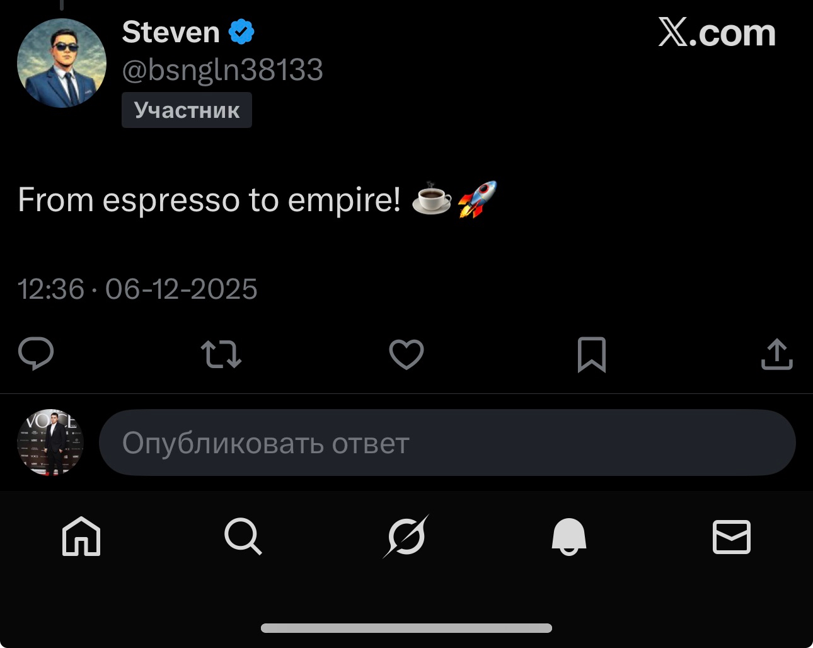This screenshot has width=813, height=648.
Task: Open the Search tab
Action: pos(243,536)
